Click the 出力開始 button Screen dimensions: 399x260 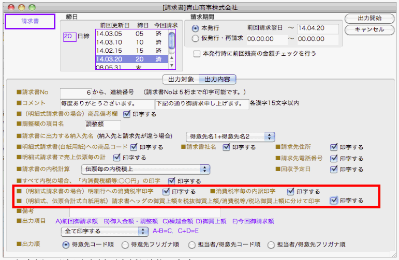(370, 18)
